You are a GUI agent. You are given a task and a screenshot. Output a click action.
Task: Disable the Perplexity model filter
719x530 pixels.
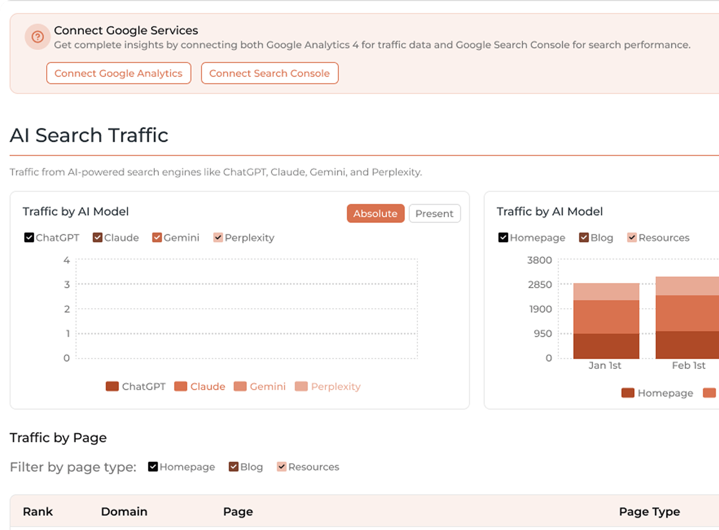tap(218, 237)
